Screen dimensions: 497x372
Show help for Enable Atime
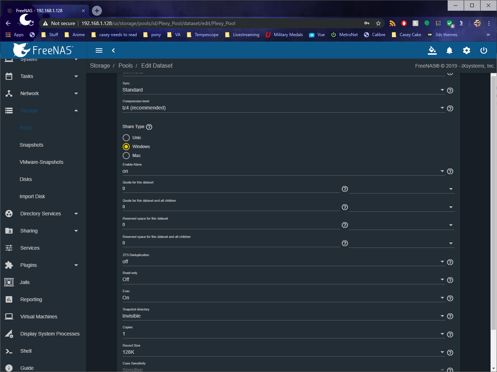(x=450, y=171)
